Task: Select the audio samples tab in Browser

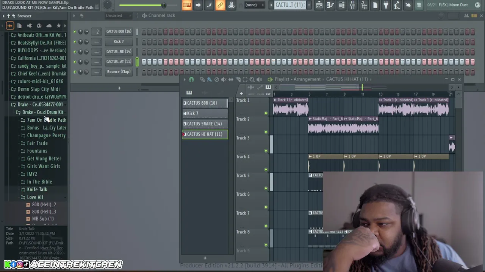Action: tap(10, 26)
